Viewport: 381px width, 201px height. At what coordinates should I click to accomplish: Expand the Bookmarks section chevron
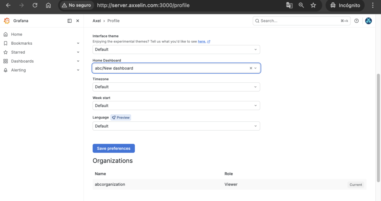78,43
